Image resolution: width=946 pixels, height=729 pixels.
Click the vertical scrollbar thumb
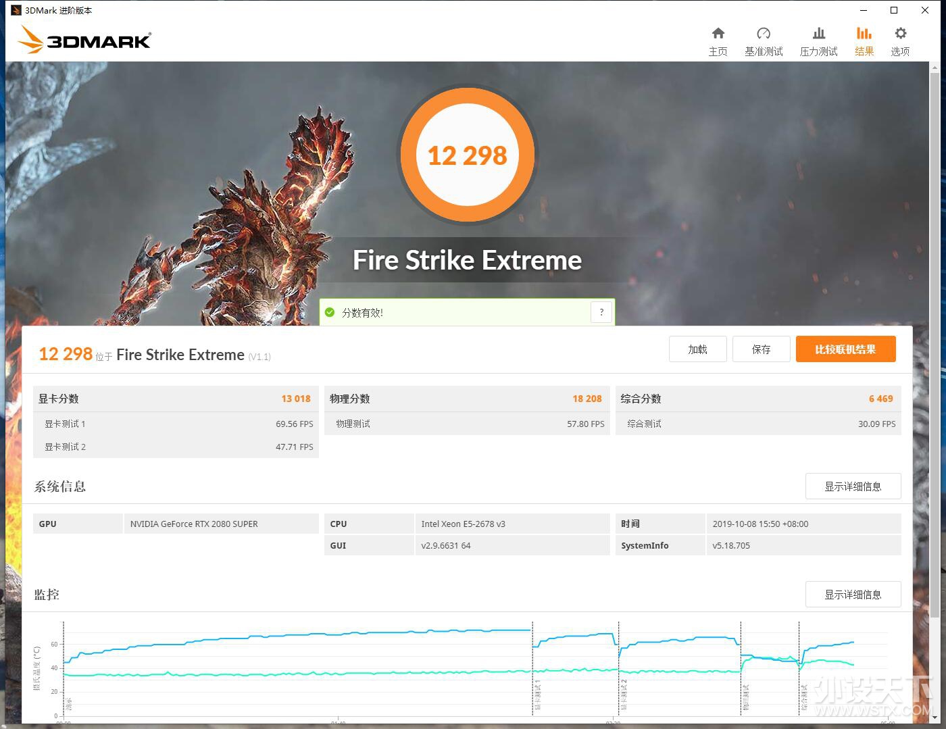click(935, 345)
